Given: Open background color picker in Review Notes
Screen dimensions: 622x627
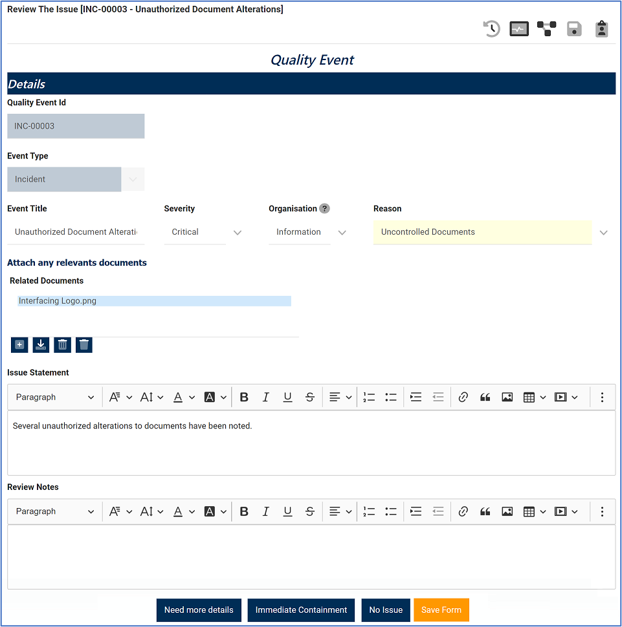Looking at the screenshot, I should click(215, 511).
